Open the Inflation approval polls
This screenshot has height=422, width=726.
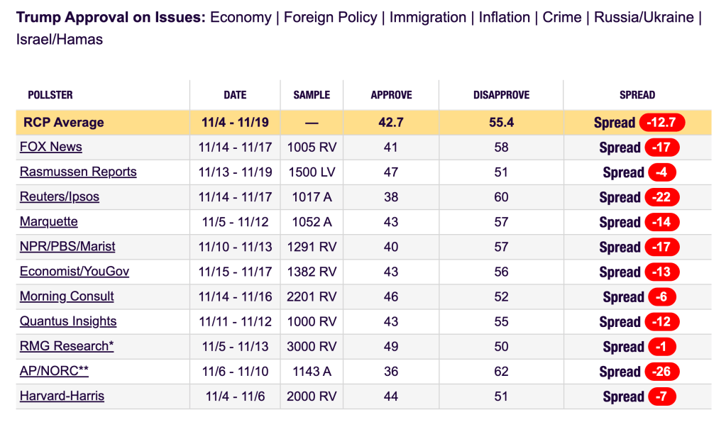tap(504, 17)
